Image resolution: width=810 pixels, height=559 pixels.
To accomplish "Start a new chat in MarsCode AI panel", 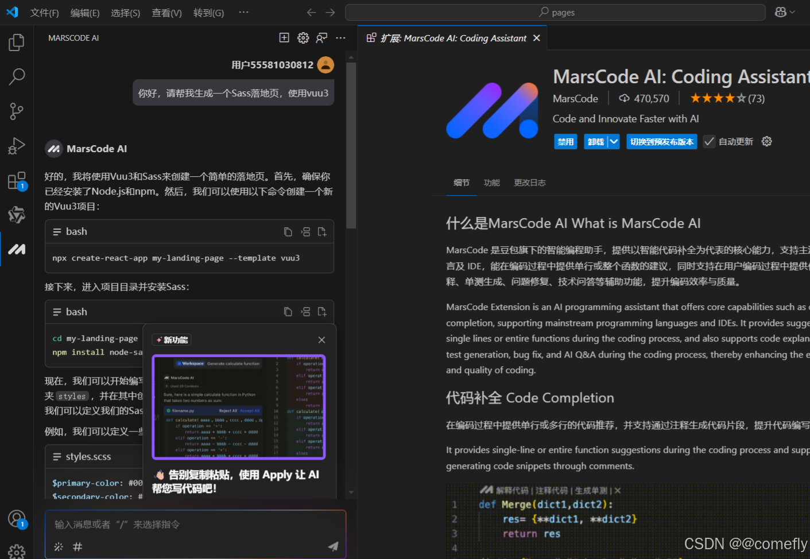I will [284, 38].
